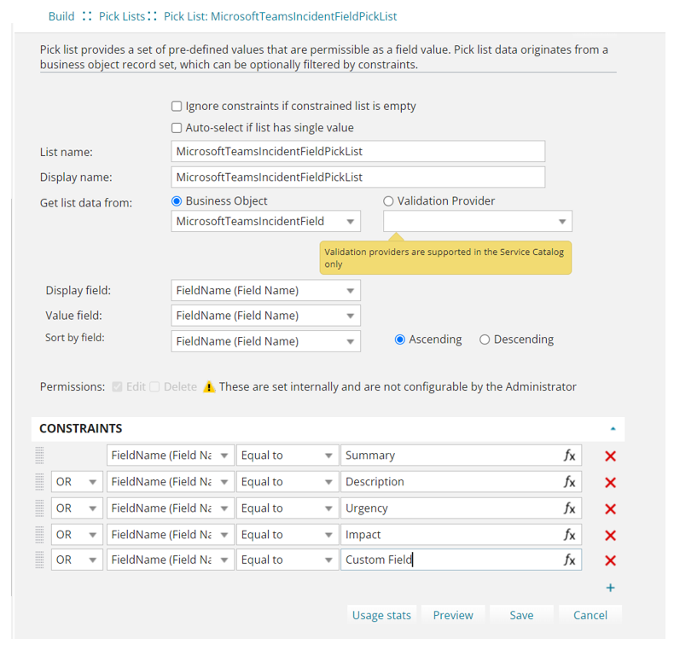Open the OR operator dropdown for Description

[x=75, y=482]
